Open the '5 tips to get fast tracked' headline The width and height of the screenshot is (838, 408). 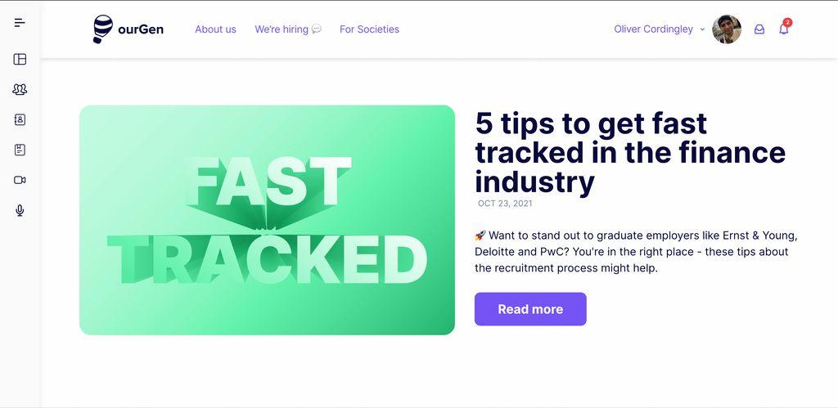630,153
